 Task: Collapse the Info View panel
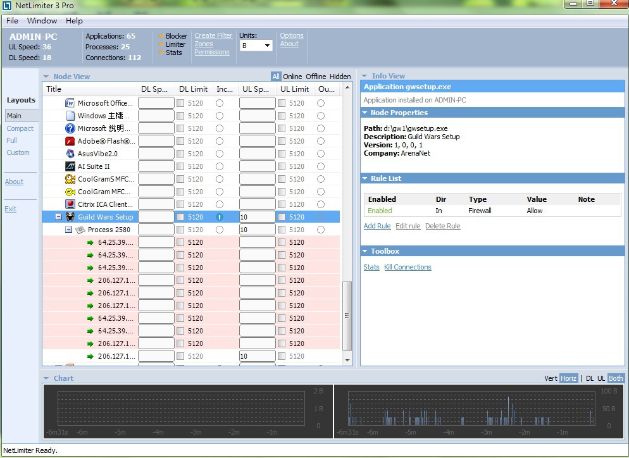point(364,76)
